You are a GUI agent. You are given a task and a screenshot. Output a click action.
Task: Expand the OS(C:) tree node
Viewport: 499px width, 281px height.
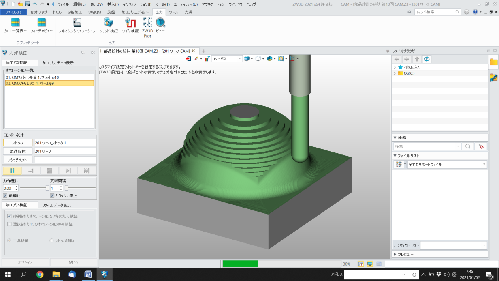[395, 73]
